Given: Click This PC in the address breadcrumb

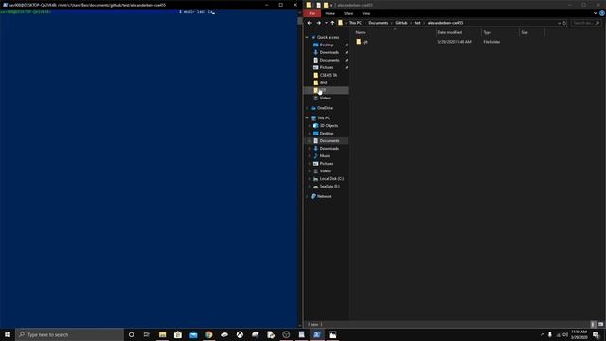Looking at the screenshot, I should pyautogui.click(x=355, y=23).
